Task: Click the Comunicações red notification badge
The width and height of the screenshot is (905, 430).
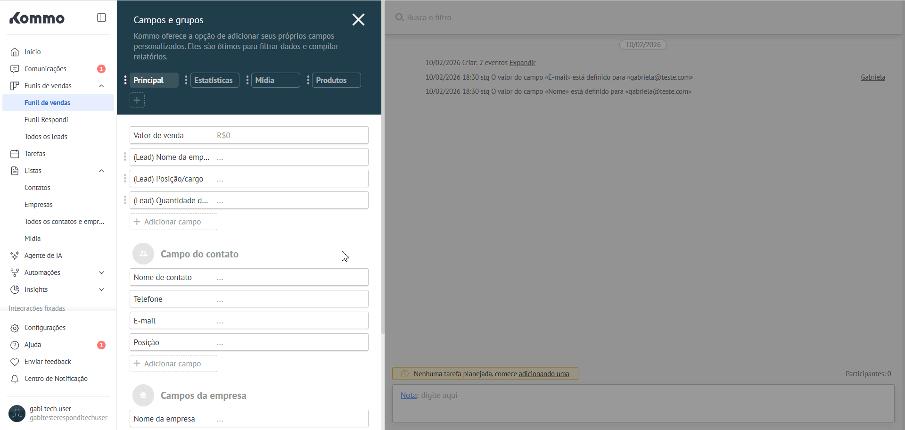Action: [101, 69]
